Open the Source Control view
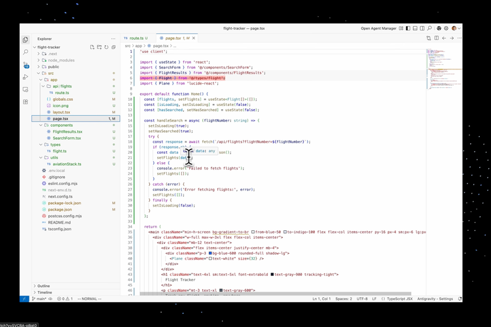This screenshot has height=327, width=491. (x=26, y=65)
